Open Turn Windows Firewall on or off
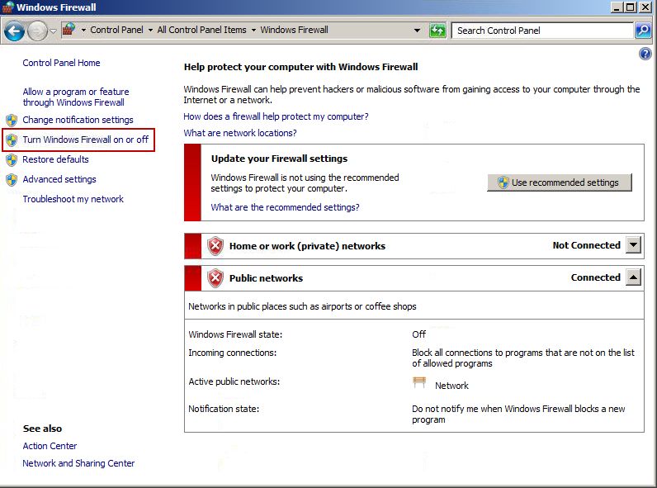Viewport: 657px width, 488px height. click(86, 140)
